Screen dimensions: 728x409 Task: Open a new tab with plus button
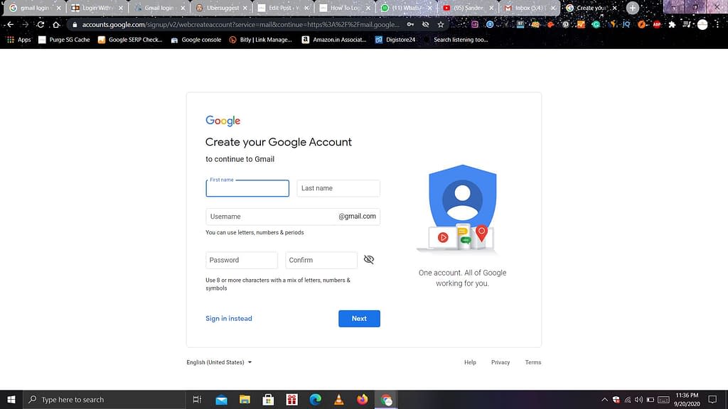click(x=632, y=8)
